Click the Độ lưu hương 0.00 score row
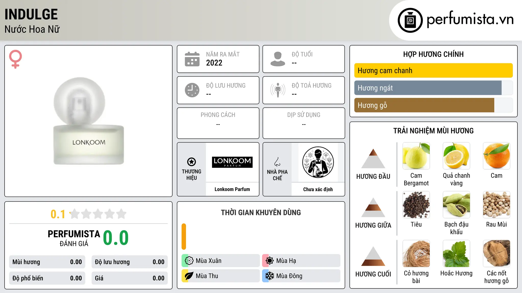This screenshot has height=293, width=522. coord(129,262)
